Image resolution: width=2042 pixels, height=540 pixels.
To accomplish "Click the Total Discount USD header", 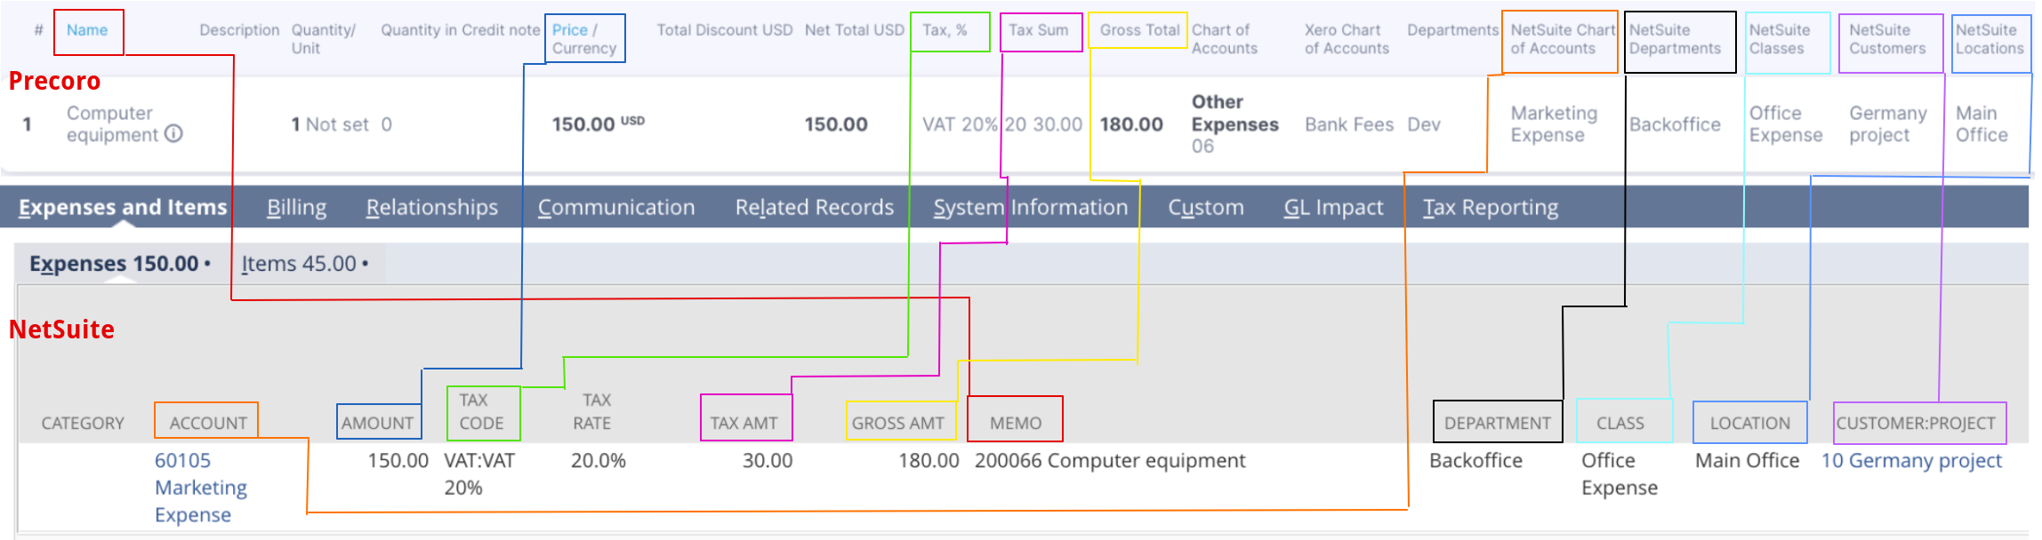I will click(725, 30).
